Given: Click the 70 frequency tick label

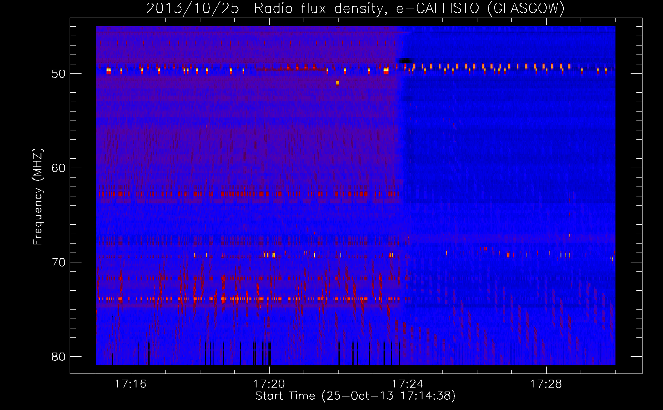Looking at the screenshot, I should pos(59,262).
